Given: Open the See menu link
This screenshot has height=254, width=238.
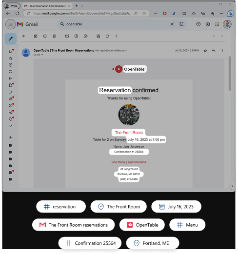Looking at the screenshot, I should click(118, 162).
